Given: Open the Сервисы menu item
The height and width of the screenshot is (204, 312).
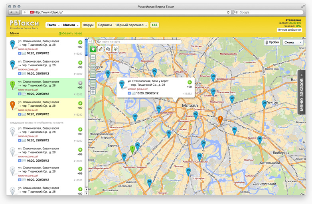Looking at the screenshot, I should [x=105, y=25].
